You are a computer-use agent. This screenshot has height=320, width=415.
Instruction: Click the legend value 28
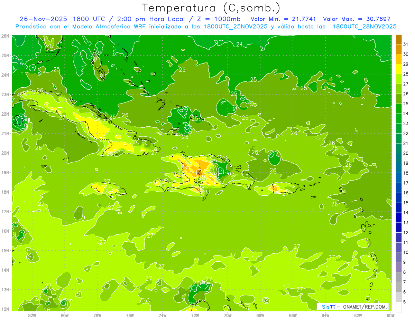click(406, 74)
